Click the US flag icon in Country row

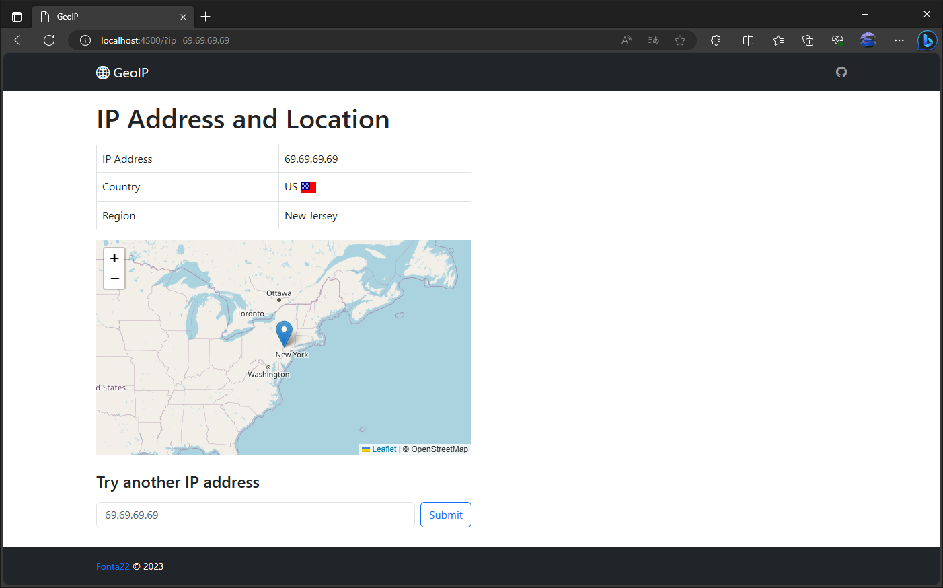coord(309,188)
